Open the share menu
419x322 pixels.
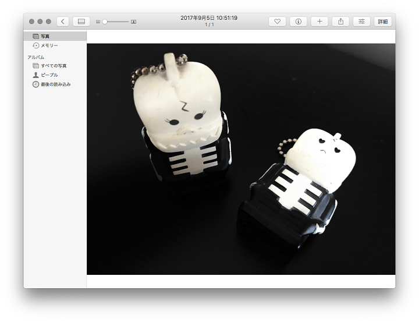pyautogui.click(x=340, y=22)
